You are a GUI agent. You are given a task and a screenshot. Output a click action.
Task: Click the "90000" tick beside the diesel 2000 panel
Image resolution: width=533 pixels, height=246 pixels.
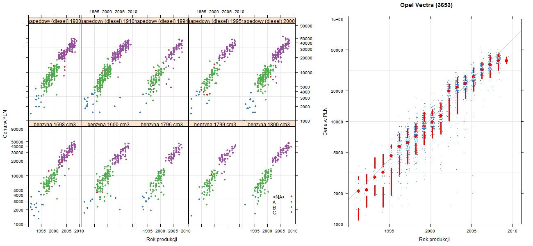[x=306, y=26]
